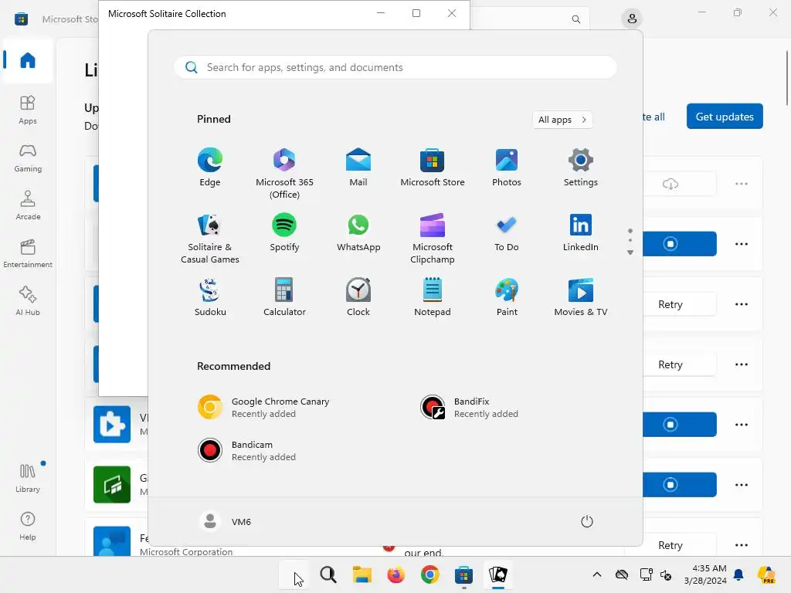Open more options beside cloud download button

(741, 184)
